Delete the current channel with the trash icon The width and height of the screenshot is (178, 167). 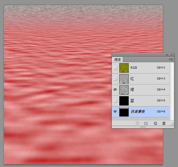[x=164, y=123]
